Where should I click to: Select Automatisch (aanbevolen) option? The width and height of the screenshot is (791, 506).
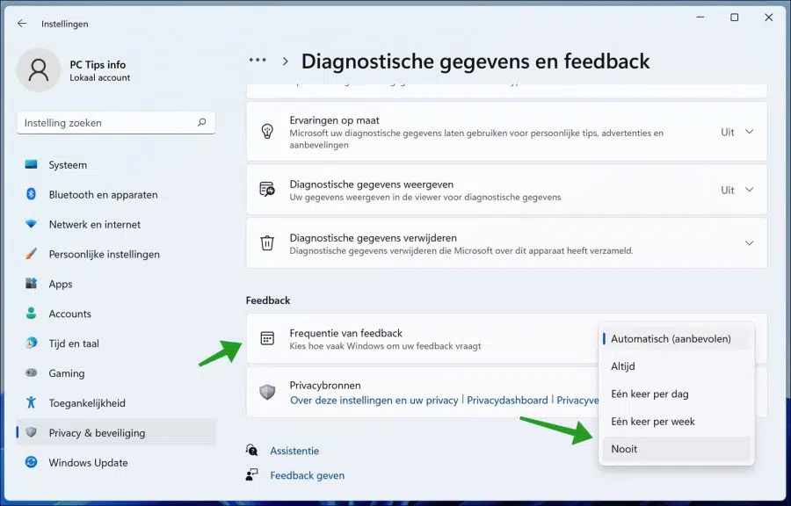click(677, 339)
